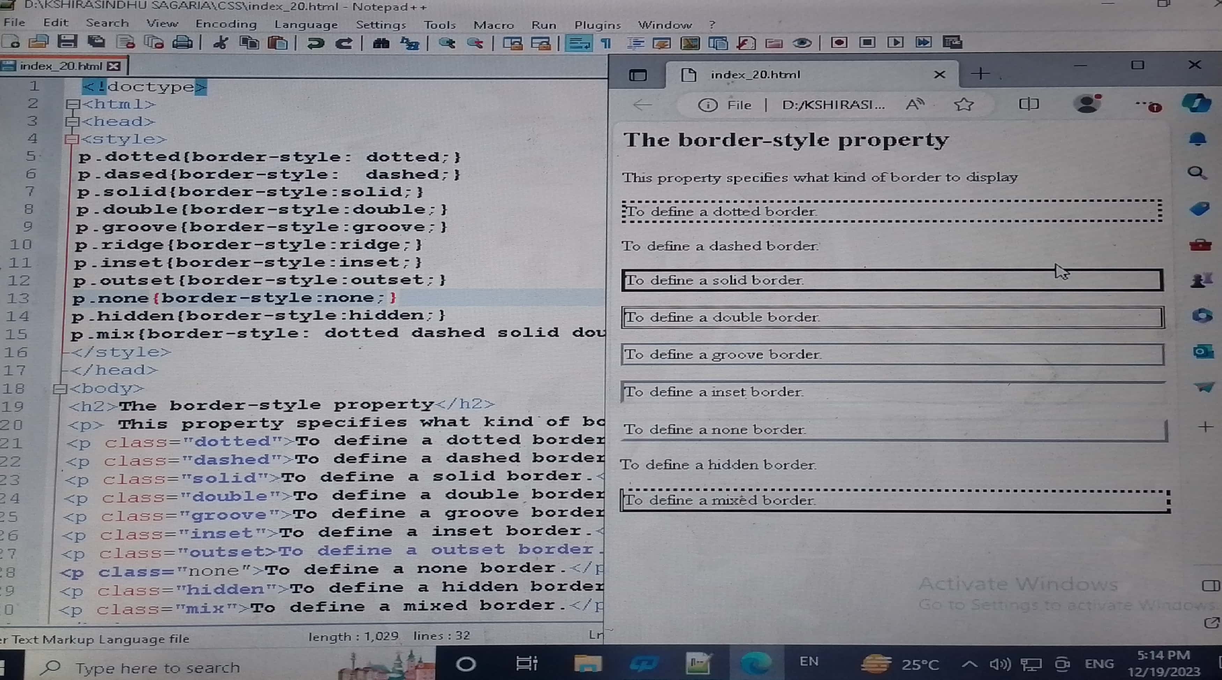Collapse the style block fold marker
1222x680 pixels.
coord(72,139)
